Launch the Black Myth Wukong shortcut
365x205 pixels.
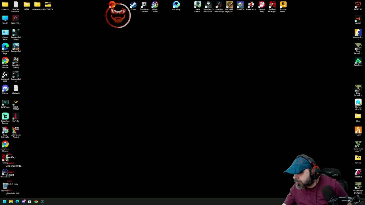pyautogui.click(x=16, y=63)
